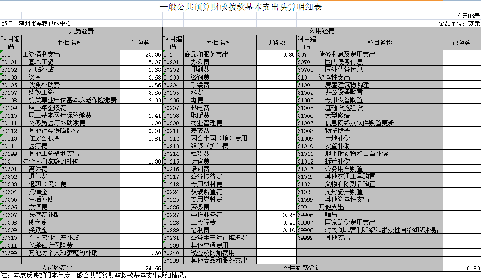This screenshot has width=481, height=279.
Task: Select the 因公出国（境）费用 cell
Action: tap(220, 138)
